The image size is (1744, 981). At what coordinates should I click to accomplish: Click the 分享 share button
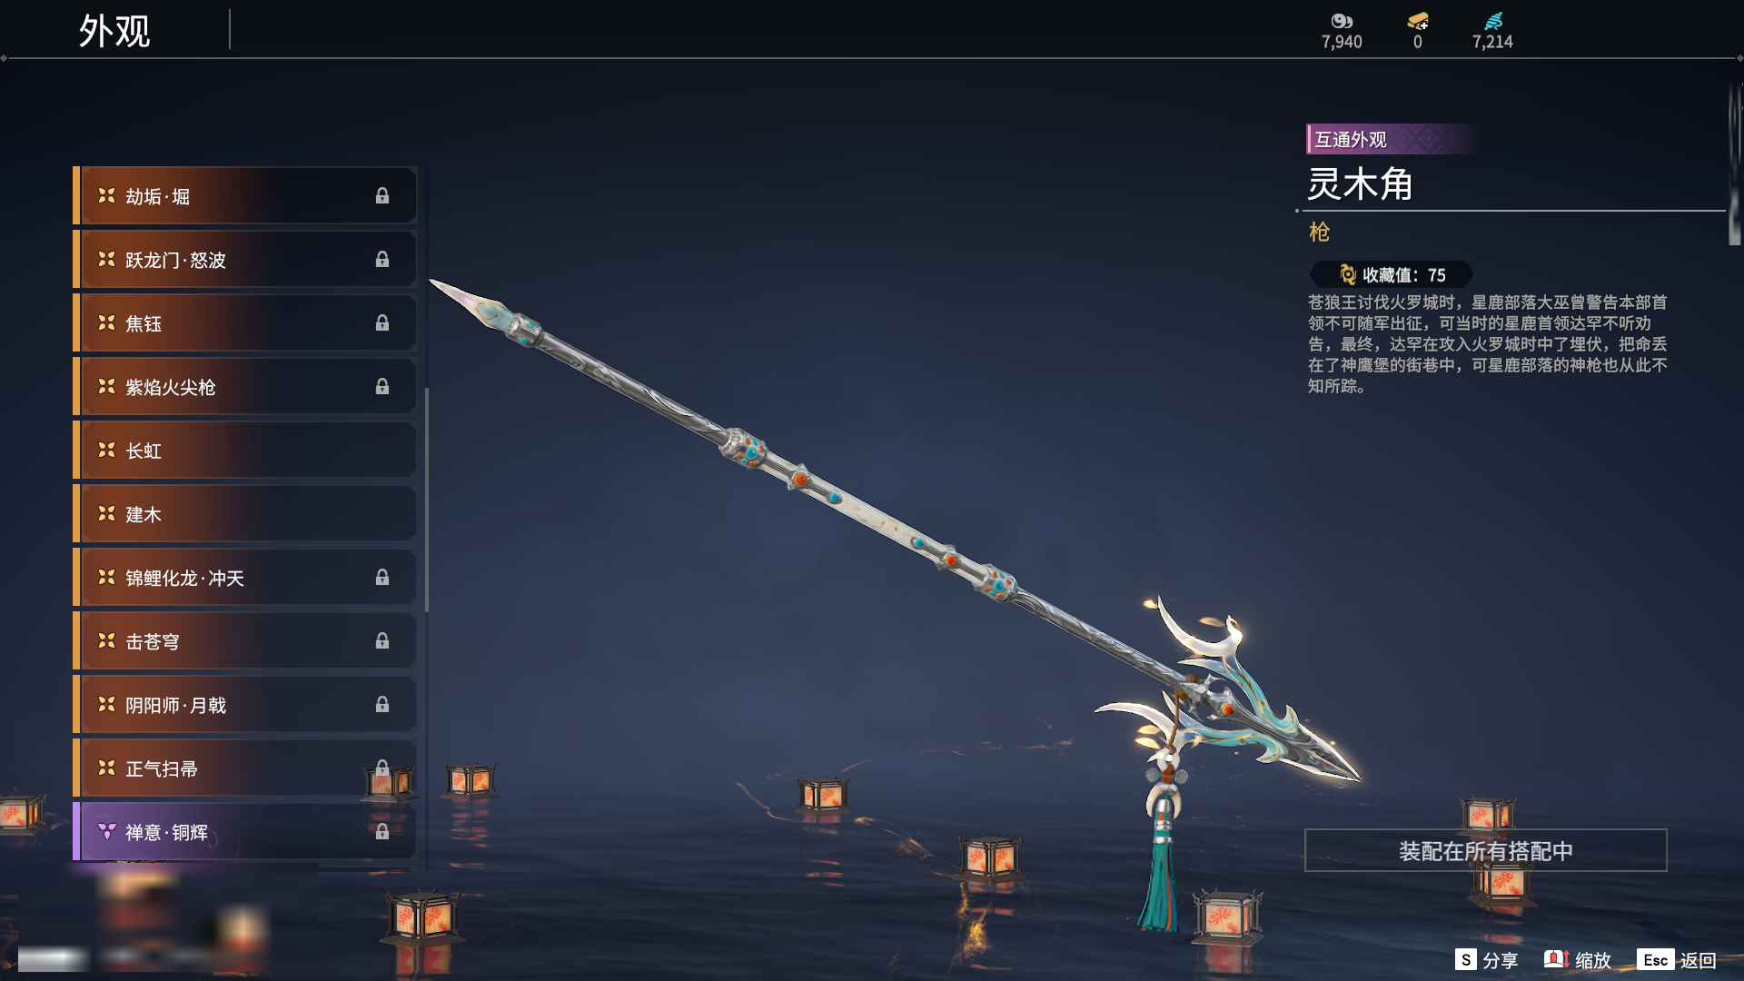(1487, 960)
